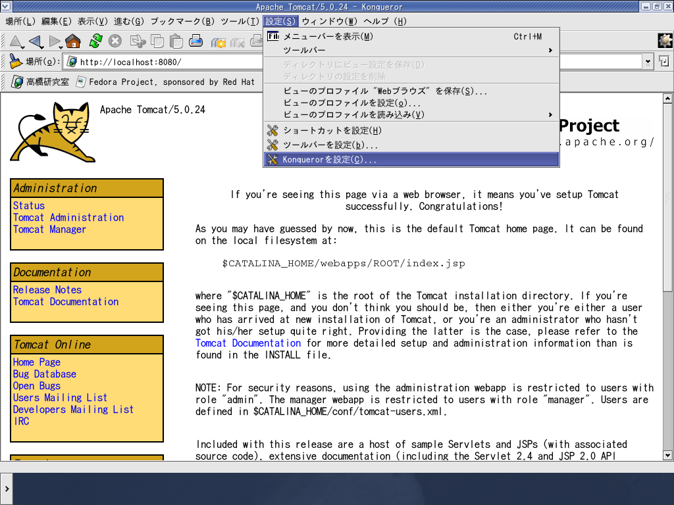Screen dimensions: 674x505
Task: Click the expand arrow on the bottom panel
Action: click(7, 489)
